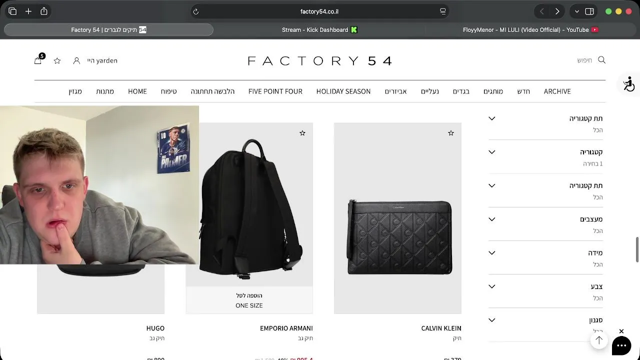Open the shopping cart icon
Viewport: 640px width, 360px height.
(37, 60)
